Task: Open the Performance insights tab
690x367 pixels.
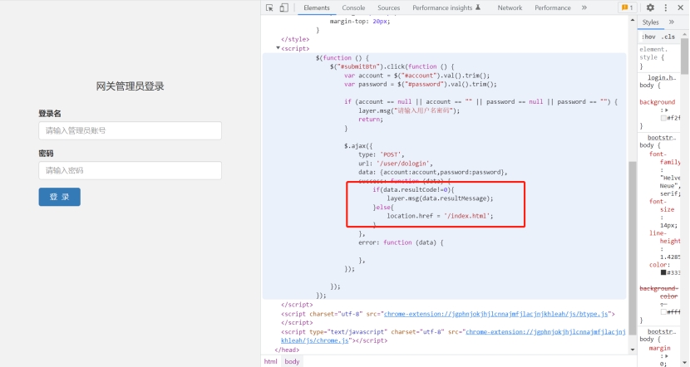Action: tap(446, 7)
